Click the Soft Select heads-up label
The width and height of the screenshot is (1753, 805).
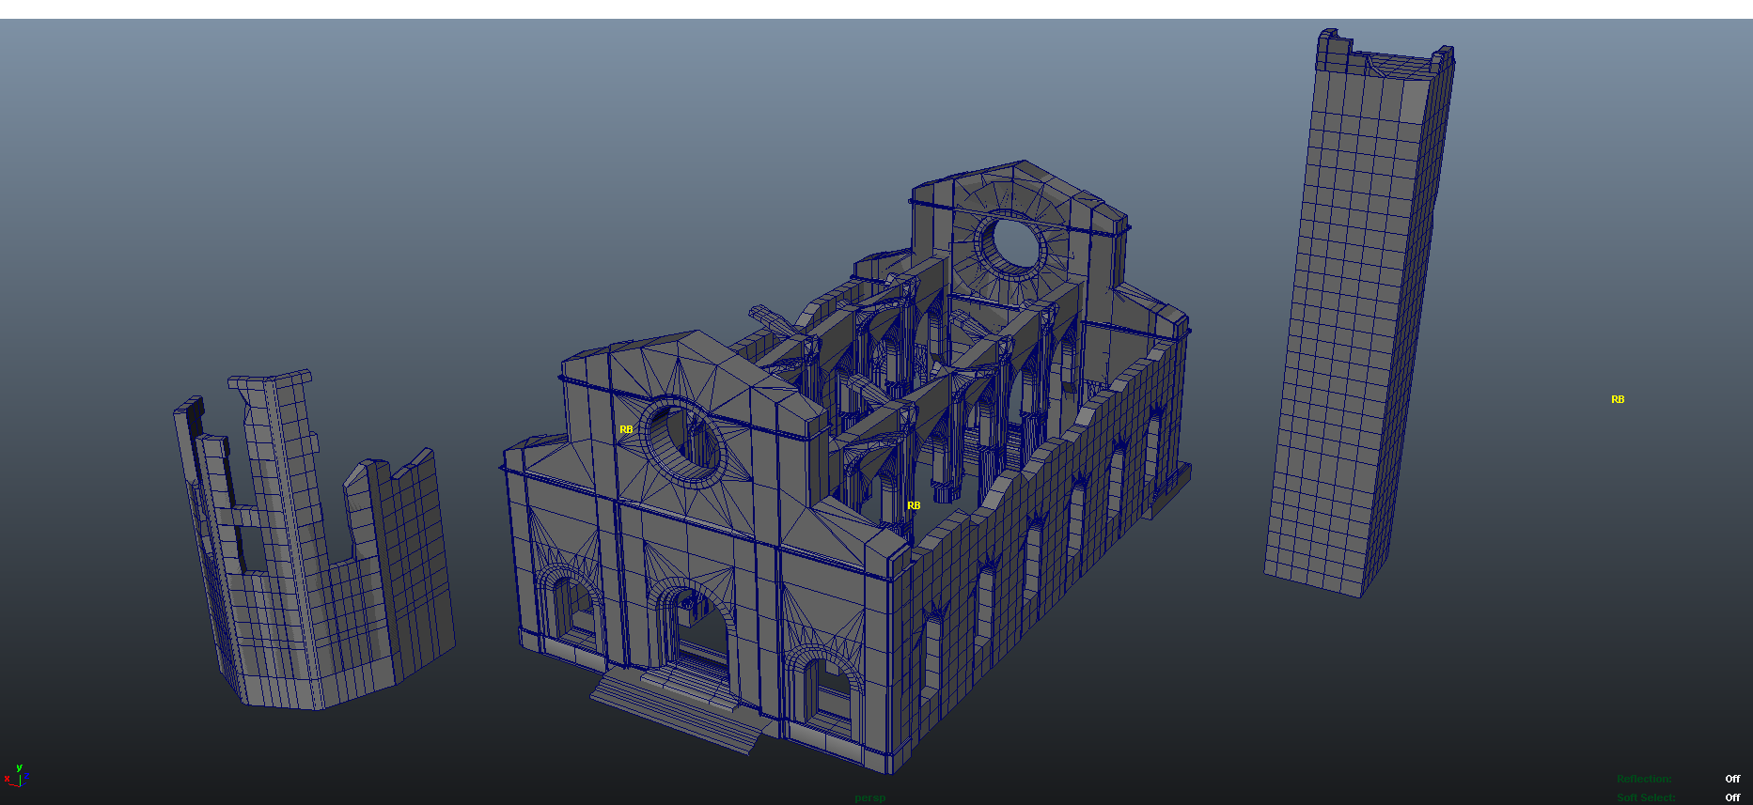click(x=1646, y=797)
